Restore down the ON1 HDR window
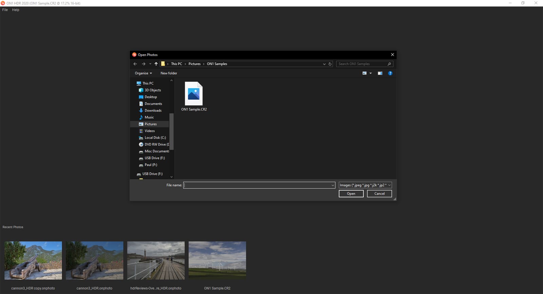The height and width of the screenshot is (294, 543). (x=523, y=3)
